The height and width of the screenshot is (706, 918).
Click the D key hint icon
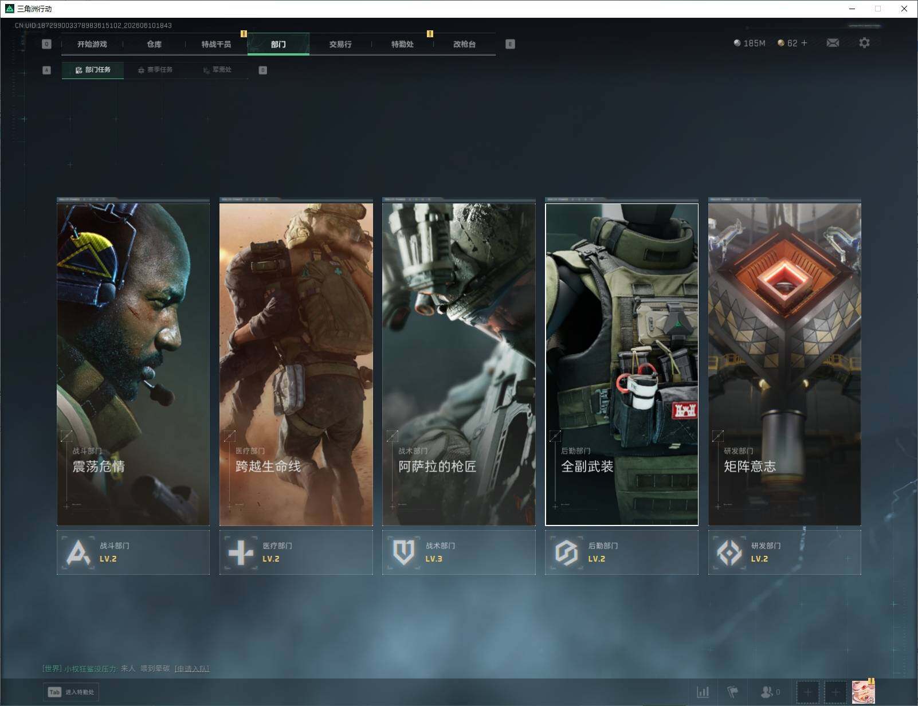click(x=263, y=70)
